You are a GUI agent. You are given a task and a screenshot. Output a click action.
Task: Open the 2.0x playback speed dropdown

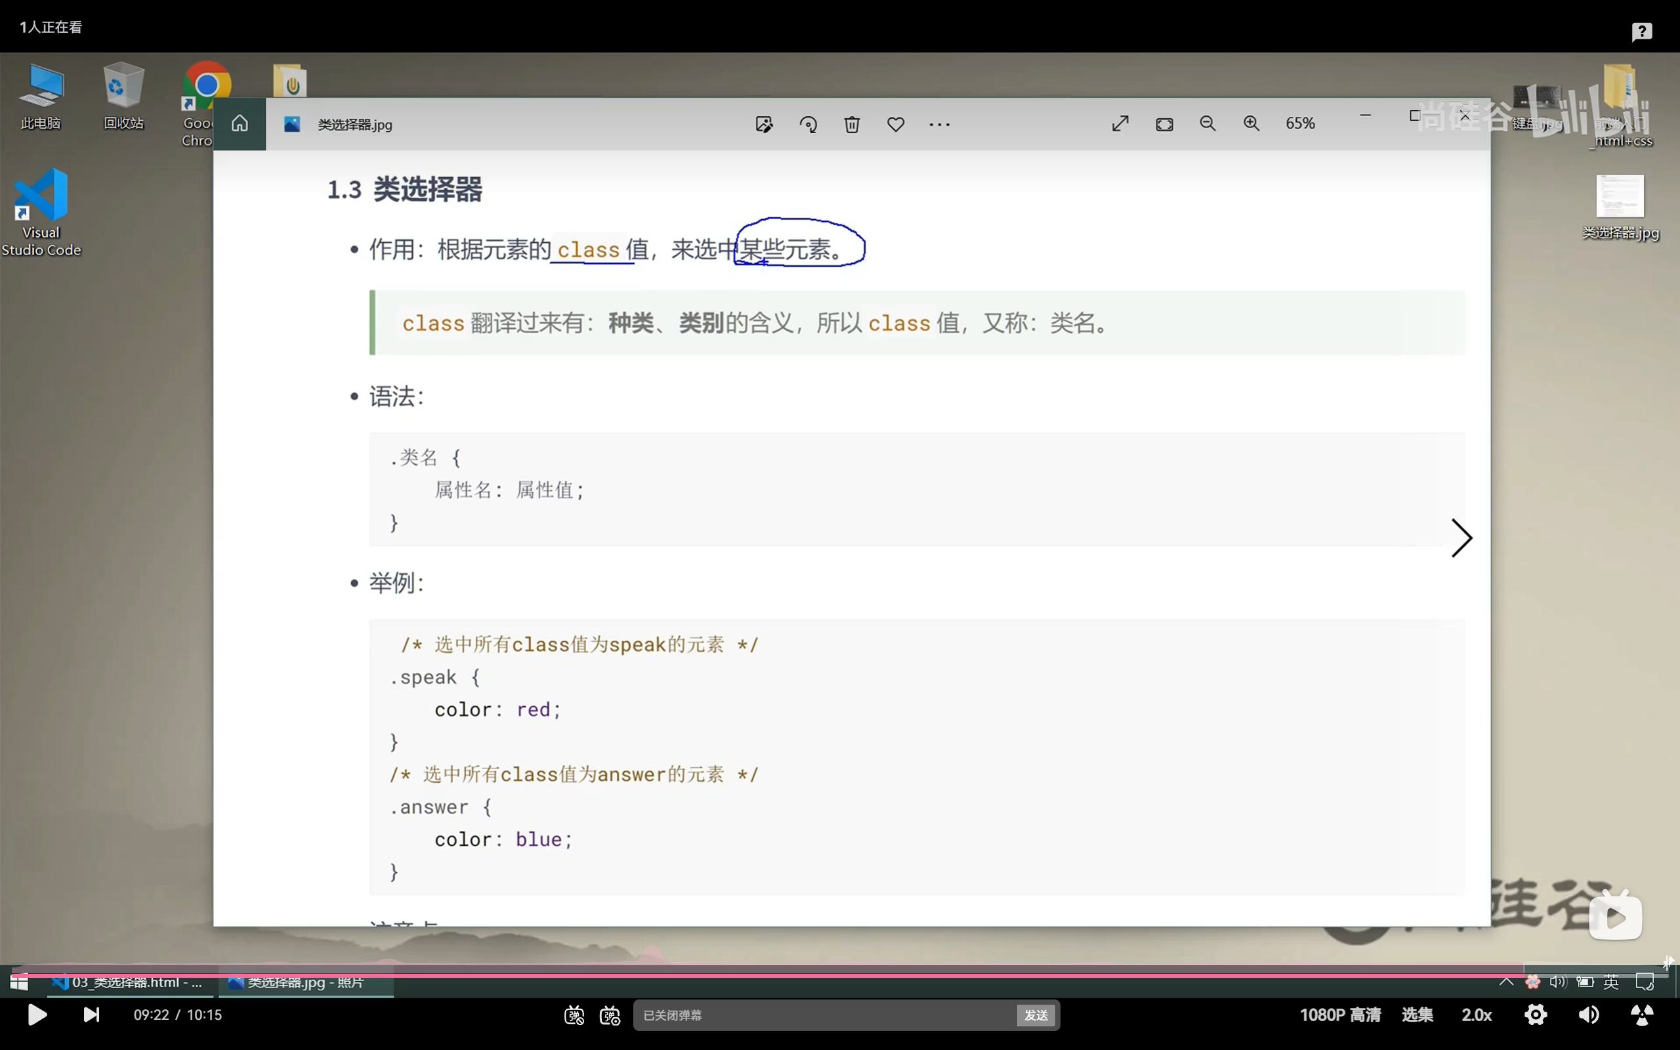(1477, 1015)
